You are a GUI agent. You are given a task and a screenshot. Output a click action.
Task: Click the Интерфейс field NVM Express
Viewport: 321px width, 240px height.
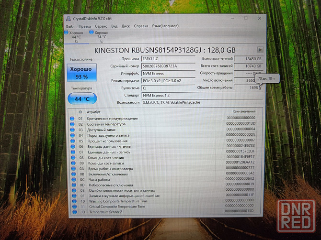[168, 74]
